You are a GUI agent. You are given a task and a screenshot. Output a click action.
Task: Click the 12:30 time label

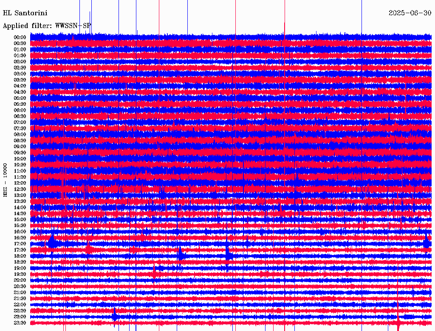[x=20, y=189]
